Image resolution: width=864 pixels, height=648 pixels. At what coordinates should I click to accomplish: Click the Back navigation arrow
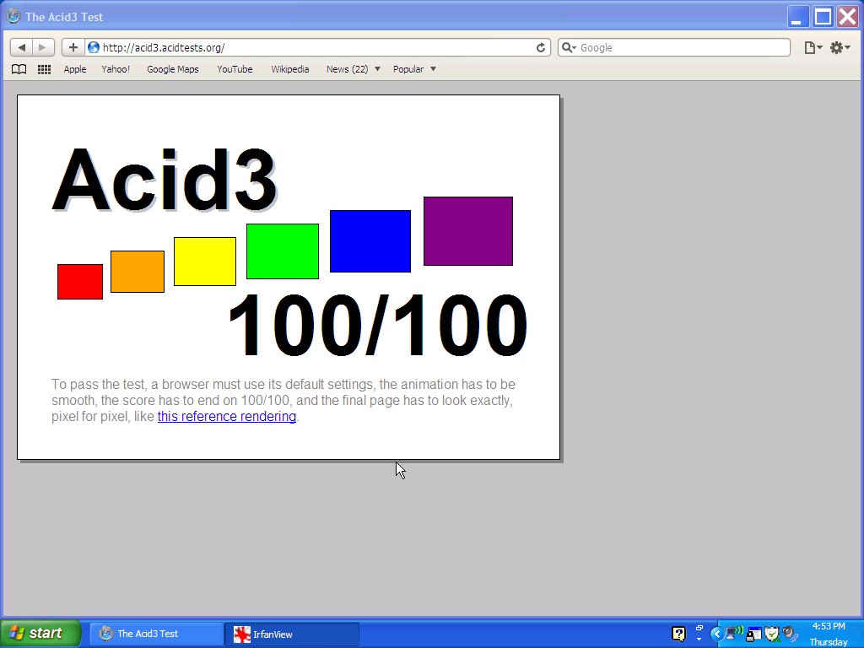coord(22,47)
